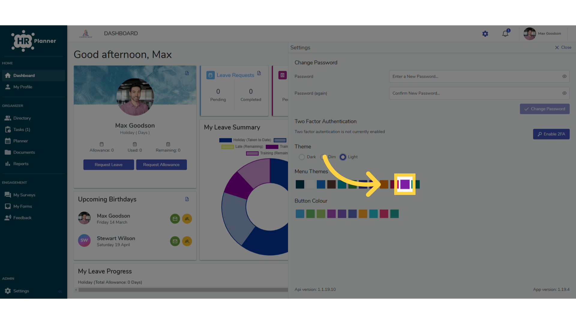Collapse the sidebar with the double chevron
Viewport: 576px width, 324px height.
[60, 291]
